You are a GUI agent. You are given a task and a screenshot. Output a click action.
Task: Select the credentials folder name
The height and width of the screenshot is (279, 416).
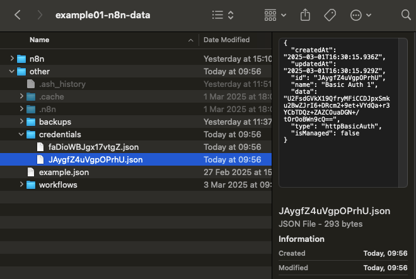click(60, 134)
